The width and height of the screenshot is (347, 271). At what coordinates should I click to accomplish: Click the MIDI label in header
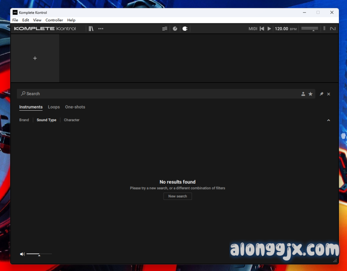point(253,29)
